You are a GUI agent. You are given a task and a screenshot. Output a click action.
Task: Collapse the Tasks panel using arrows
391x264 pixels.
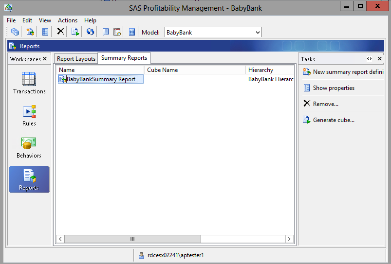pos(370,59)
